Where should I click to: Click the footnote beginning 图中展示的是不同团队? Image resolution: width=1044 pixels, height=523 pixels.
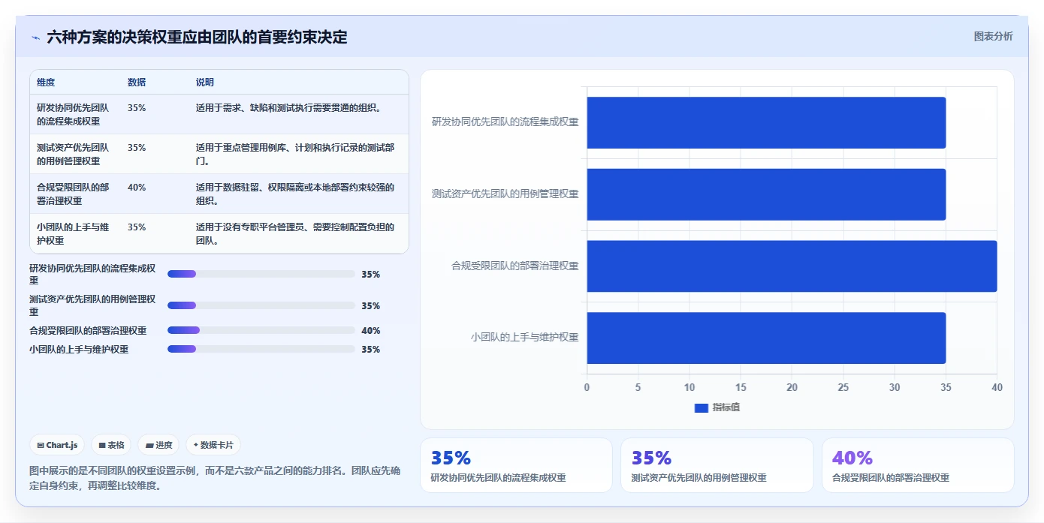[215, 478]
